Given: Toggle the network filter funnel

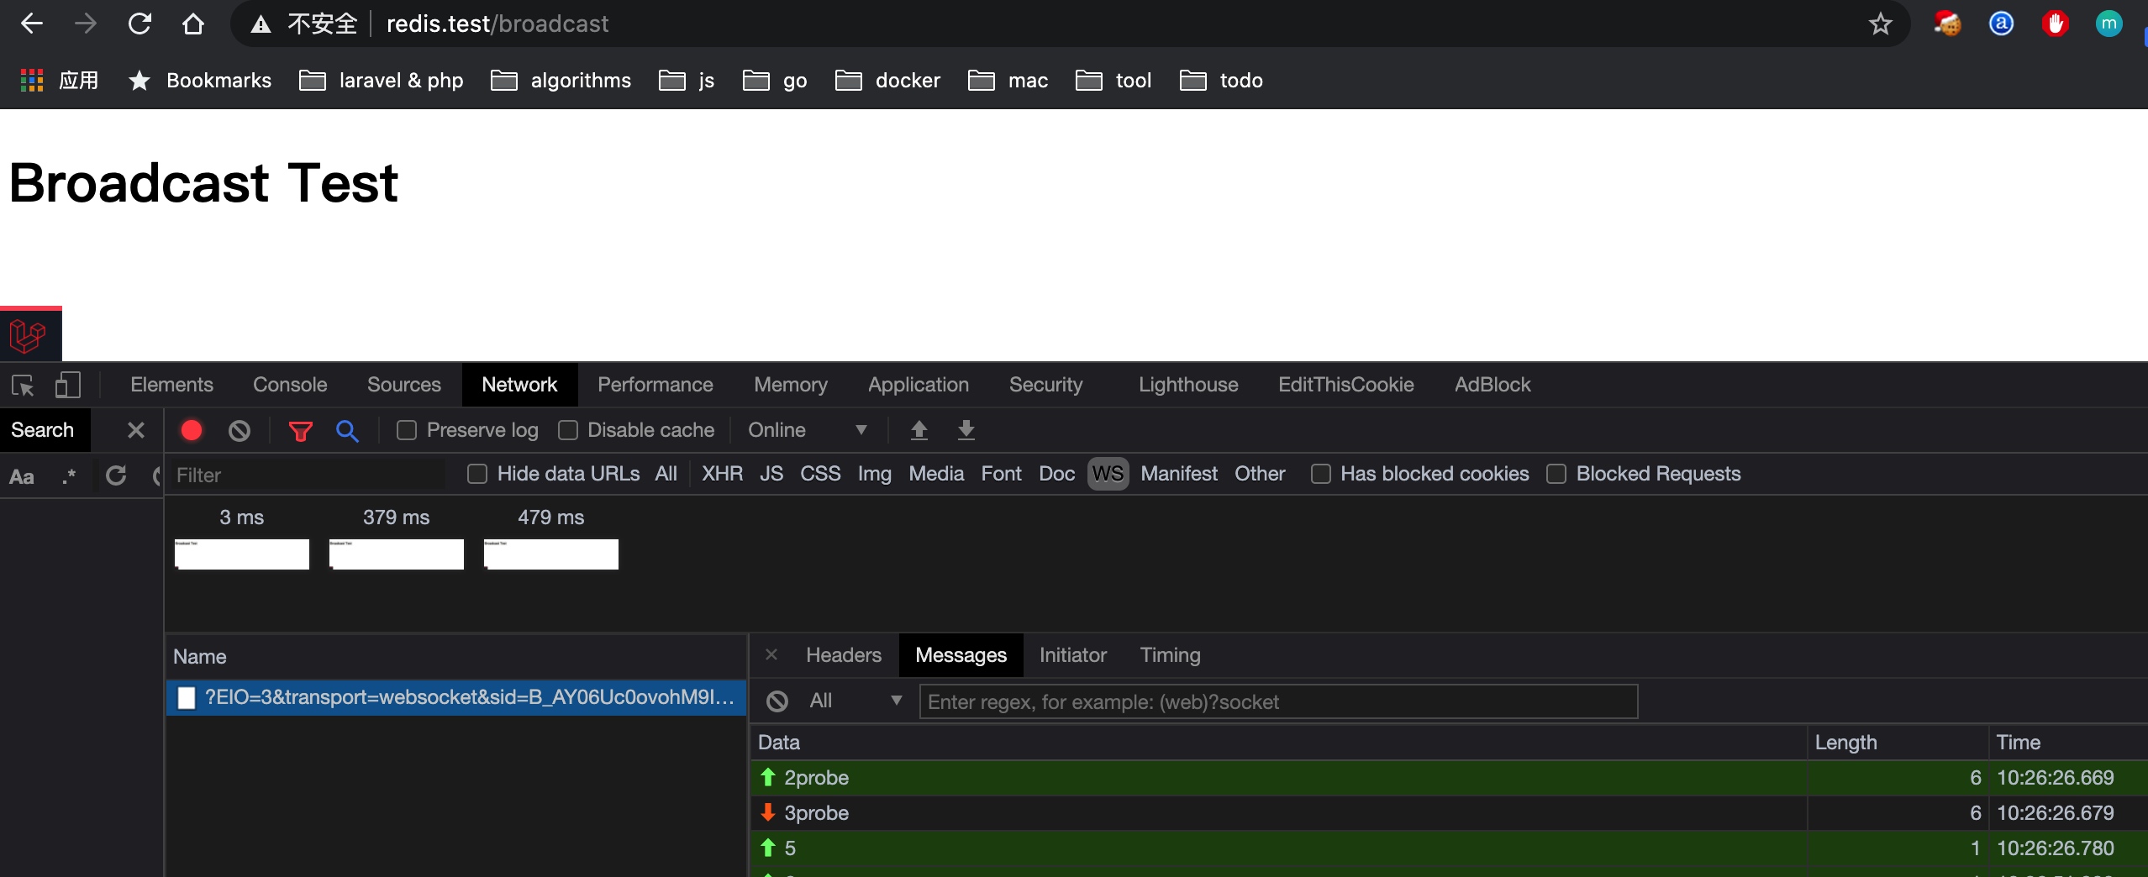Looking at the screenshot, I should (300, 431).
